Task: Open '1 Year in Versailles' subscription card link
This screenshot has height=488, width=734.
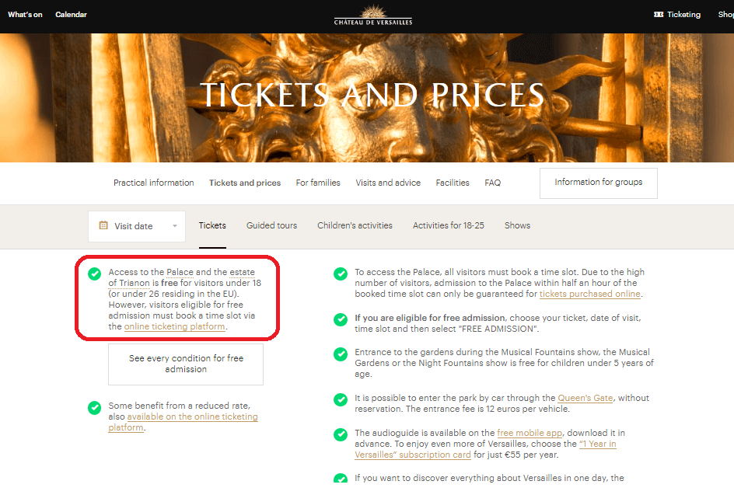Action: point(485,449)
